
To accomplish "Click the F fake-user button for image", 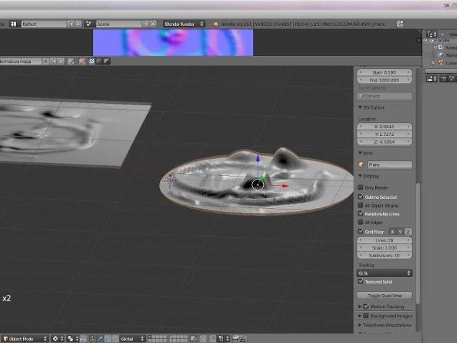I will [x=46, y=61].
